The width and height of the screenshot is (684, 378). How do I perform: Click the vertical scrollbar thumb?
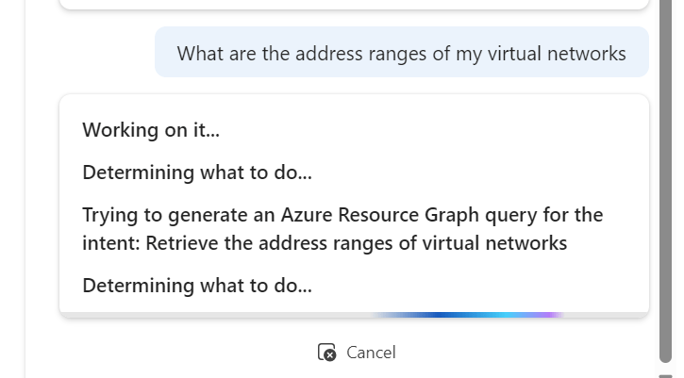666,179
